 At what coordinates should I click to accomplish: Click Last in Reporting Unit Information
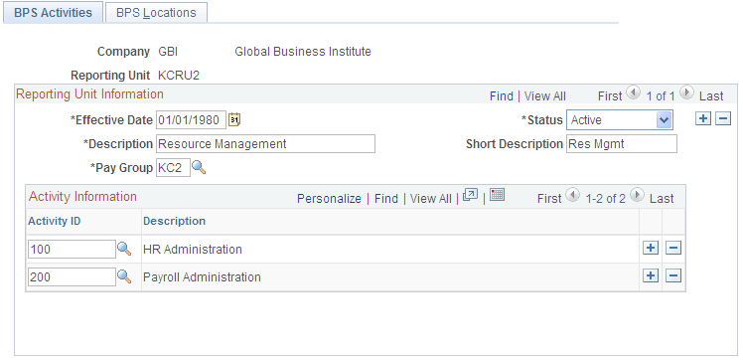pyautogui.click(x=711, y=96)
